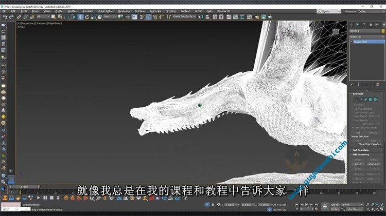Click the viewport label Edged Faces
This screenshot has width=386, height=216.
pos(55,23)
